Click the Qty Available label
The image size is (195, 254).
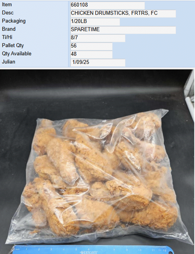click(17, 54)
